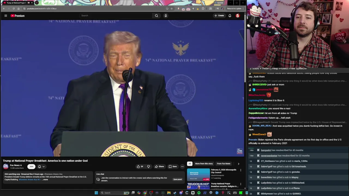Like the video with thumbs up
Viewport: 349px width, 196px height.
140,167
